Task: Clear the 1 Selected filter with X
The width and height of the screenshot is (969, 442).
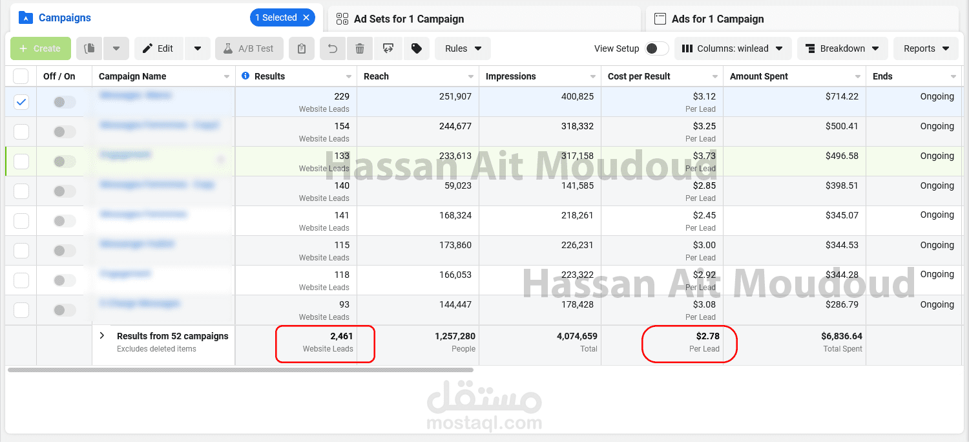Action: click(307, 17)
